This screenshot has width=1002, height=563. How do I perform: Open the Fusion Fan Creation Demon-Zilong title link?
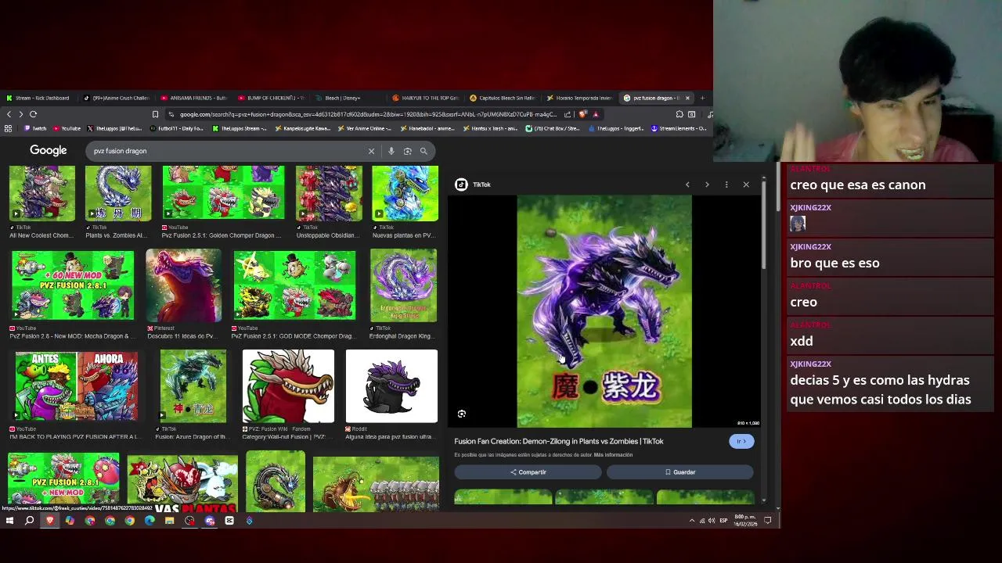coord(559,441)
